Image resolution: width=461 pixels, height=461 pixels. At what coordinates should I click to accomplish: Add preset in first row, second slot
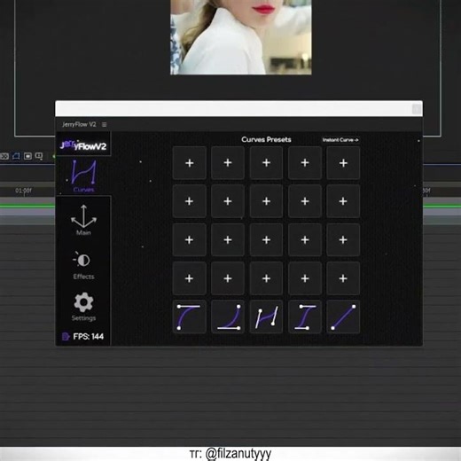[228, 163]
